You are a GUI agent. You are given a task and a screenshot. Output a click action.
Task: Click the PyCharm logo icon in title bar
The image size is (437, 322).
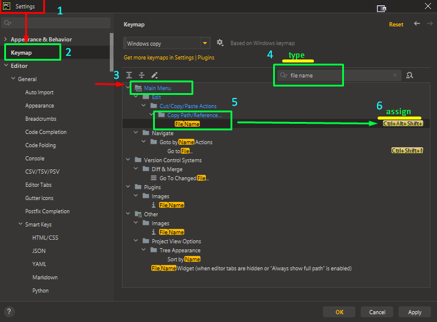coord(7,6)
